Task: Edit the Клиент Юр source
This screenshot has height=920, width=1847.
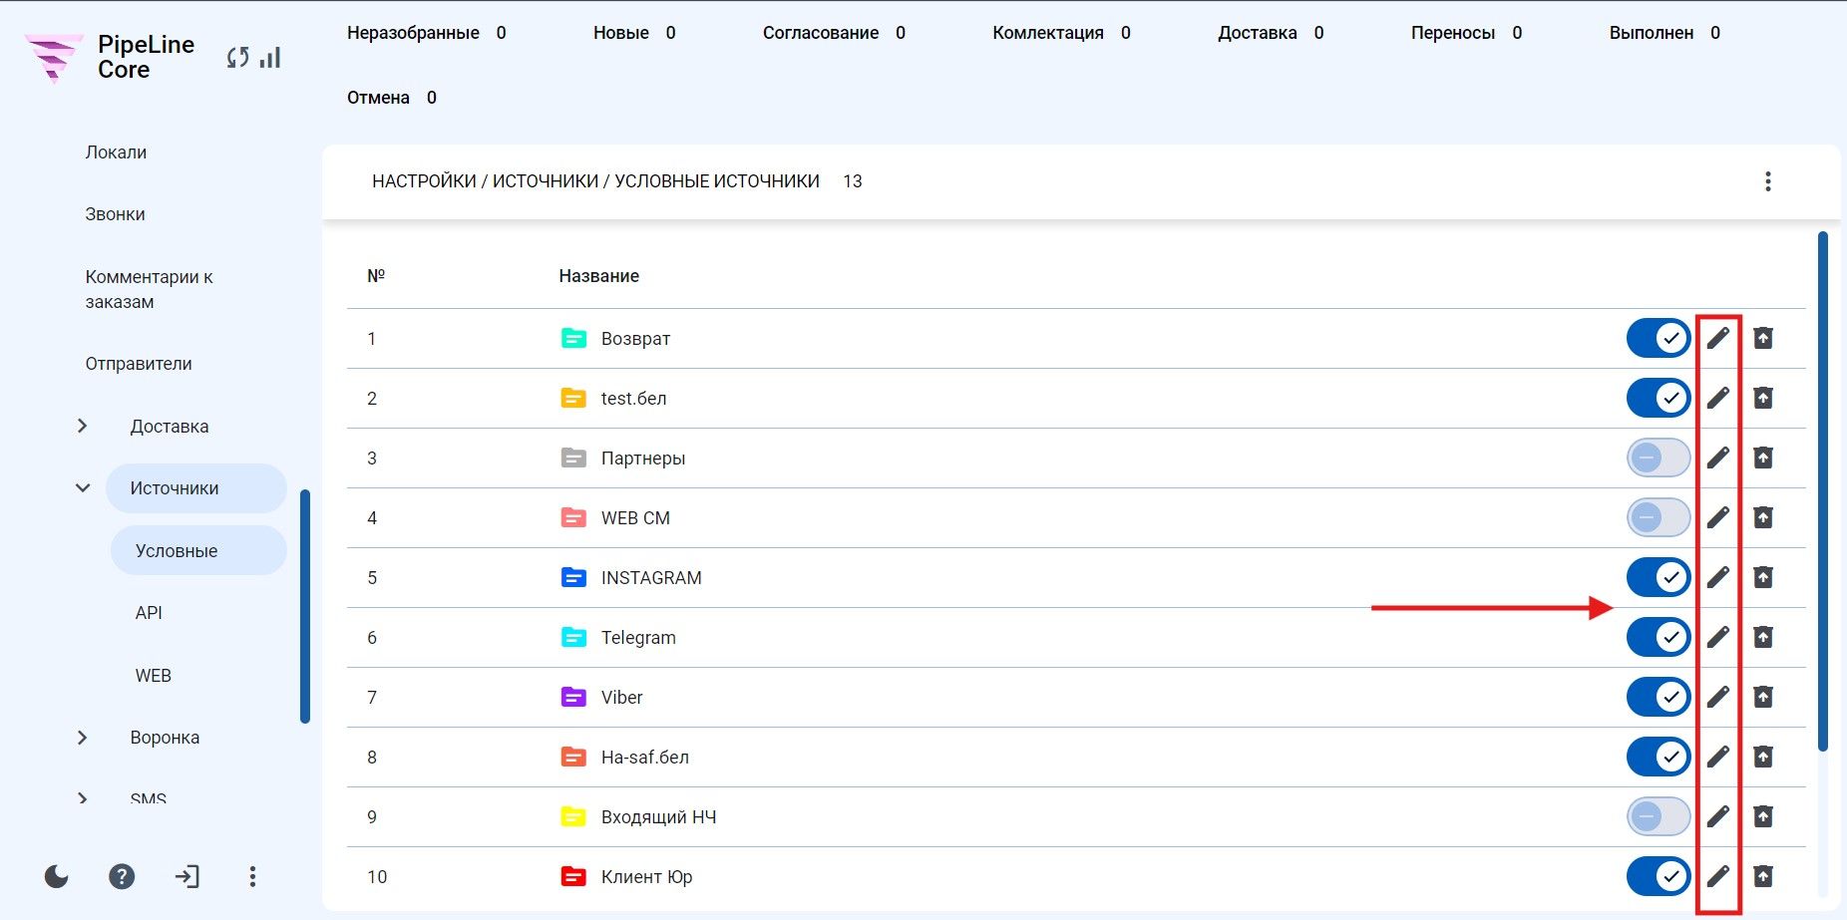Action: [1717, 876]
